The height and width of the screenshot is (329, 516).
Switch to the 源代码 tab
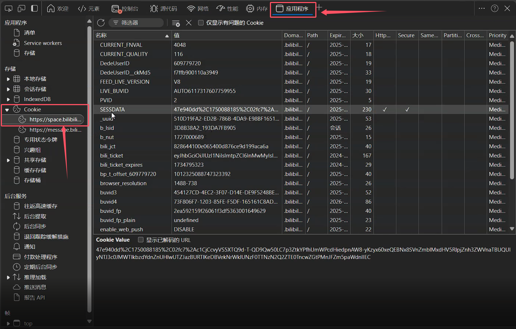point(163,9)
